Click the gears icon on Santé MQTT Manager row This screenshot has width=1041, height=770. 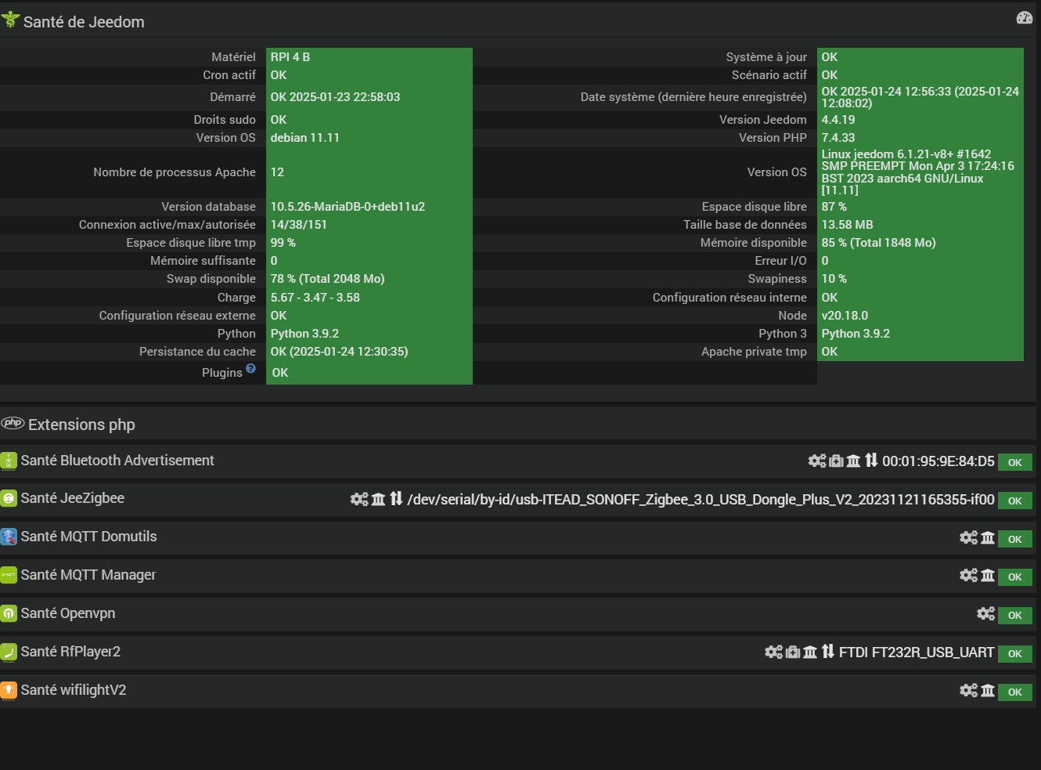[x=969, y=575]
